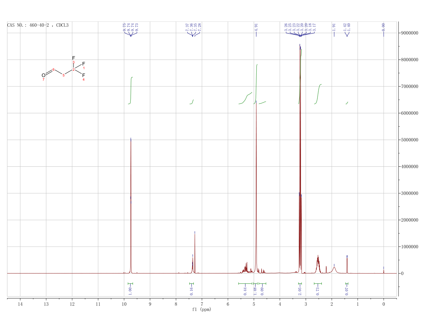Click the fluorine atom numbered 1
Screen dimensions: 432x334
(84, 64)
